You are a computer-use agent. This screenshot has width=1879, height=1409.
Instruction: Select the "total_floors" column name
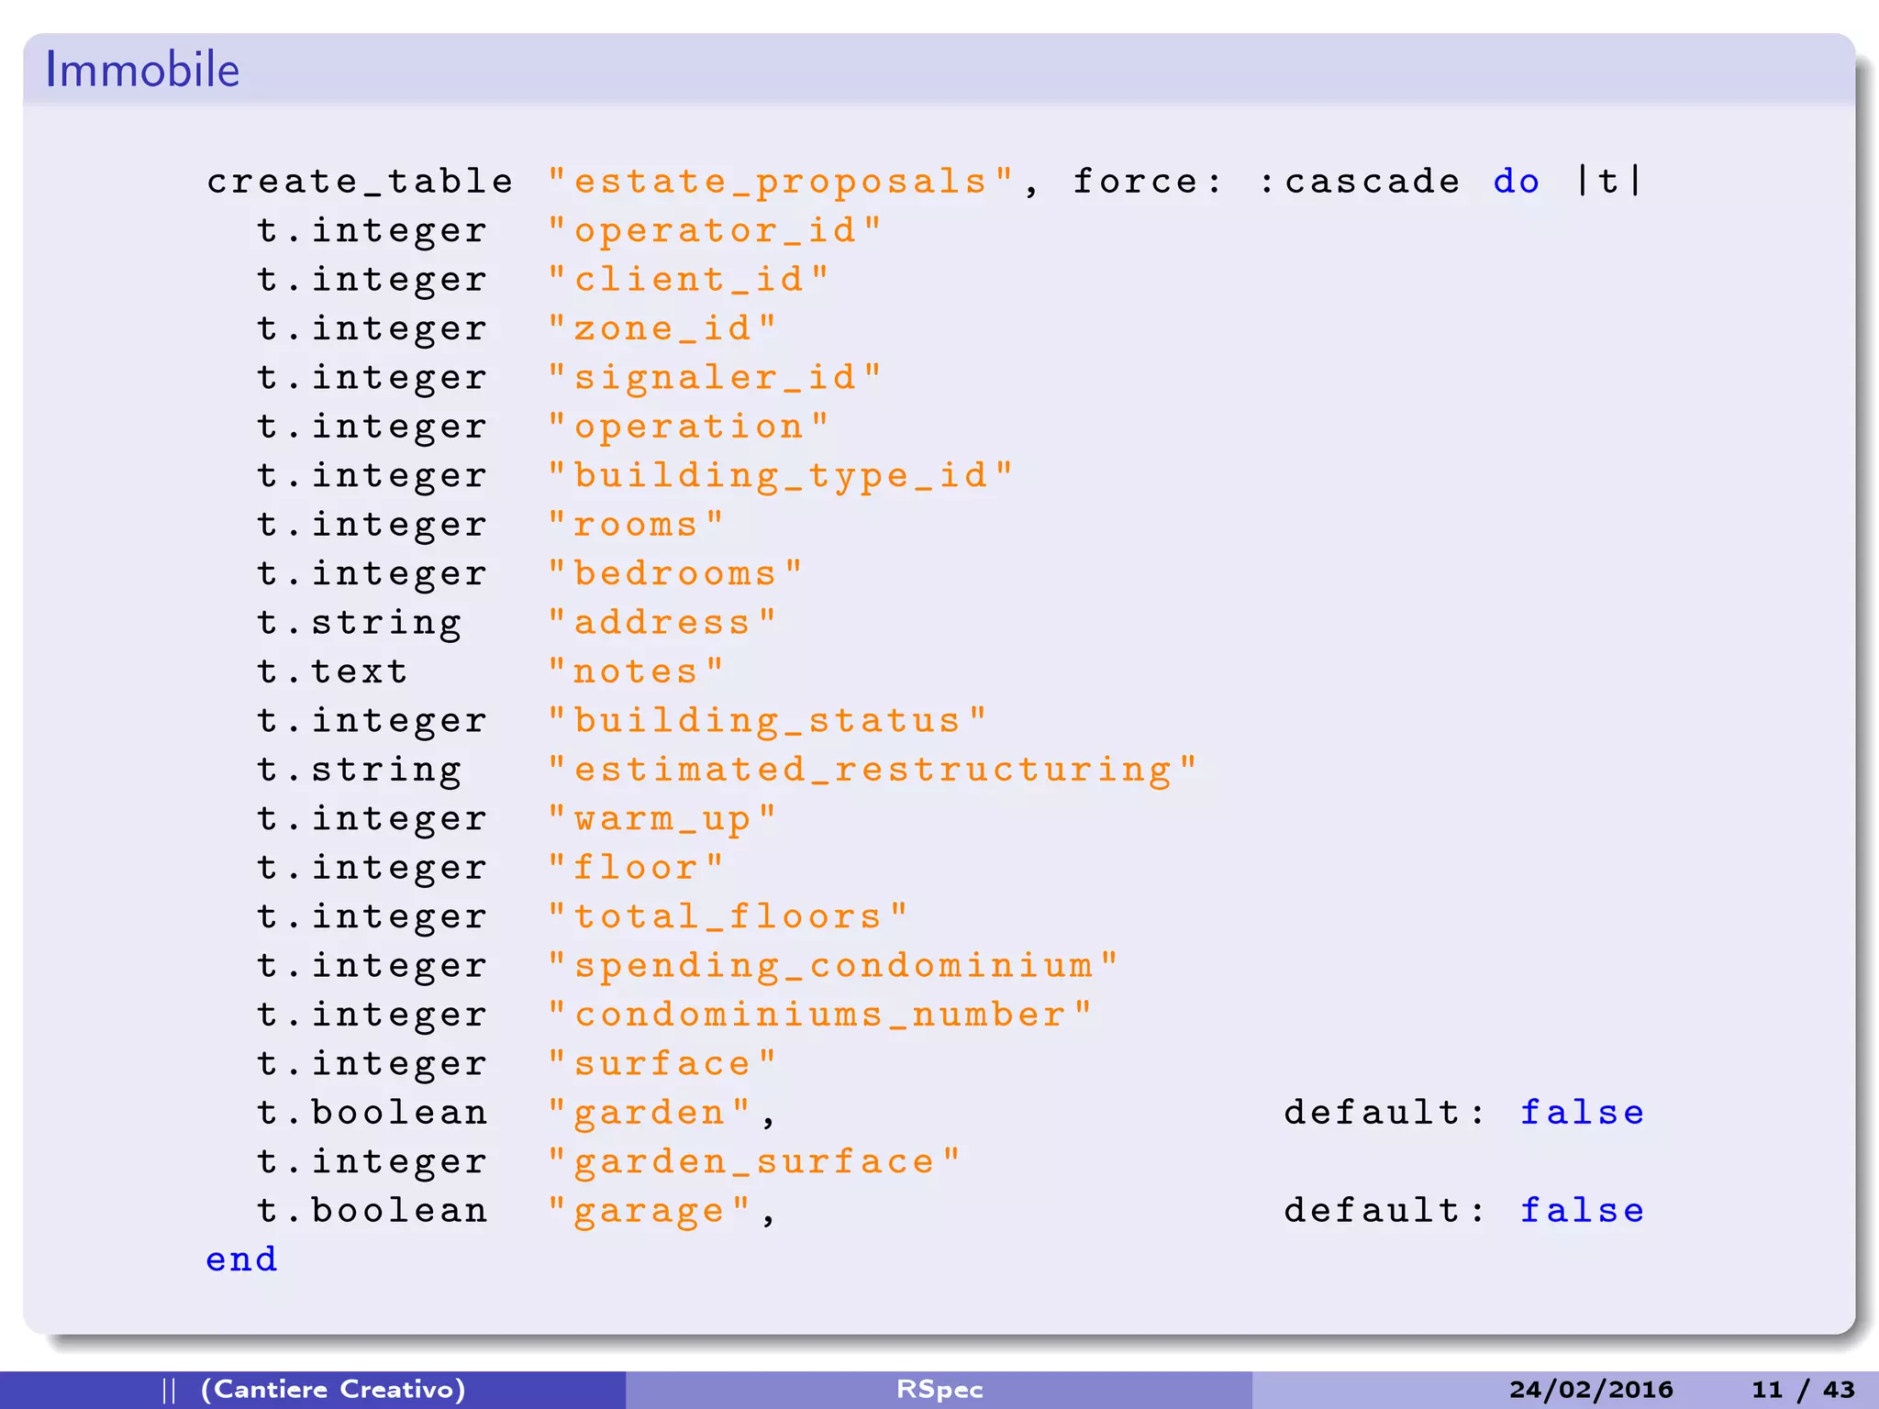728,916
